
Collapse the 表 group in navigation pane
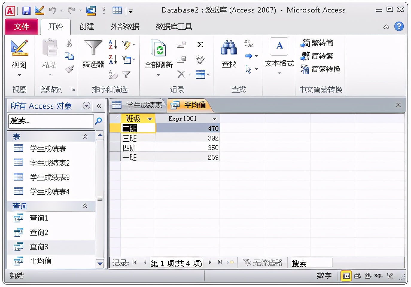point(85,137)
